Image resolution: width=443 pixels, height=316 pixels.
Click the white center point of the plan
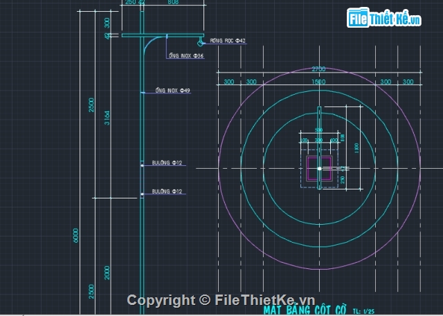point(319,169)
